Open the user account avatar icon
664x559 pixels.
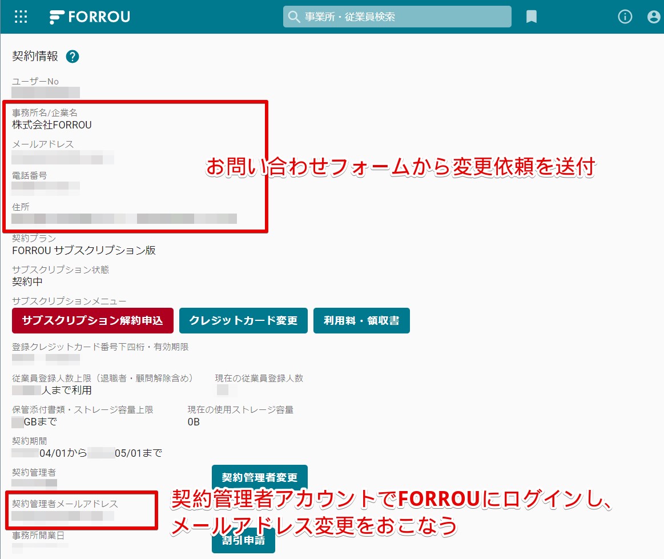pos(653,17)
